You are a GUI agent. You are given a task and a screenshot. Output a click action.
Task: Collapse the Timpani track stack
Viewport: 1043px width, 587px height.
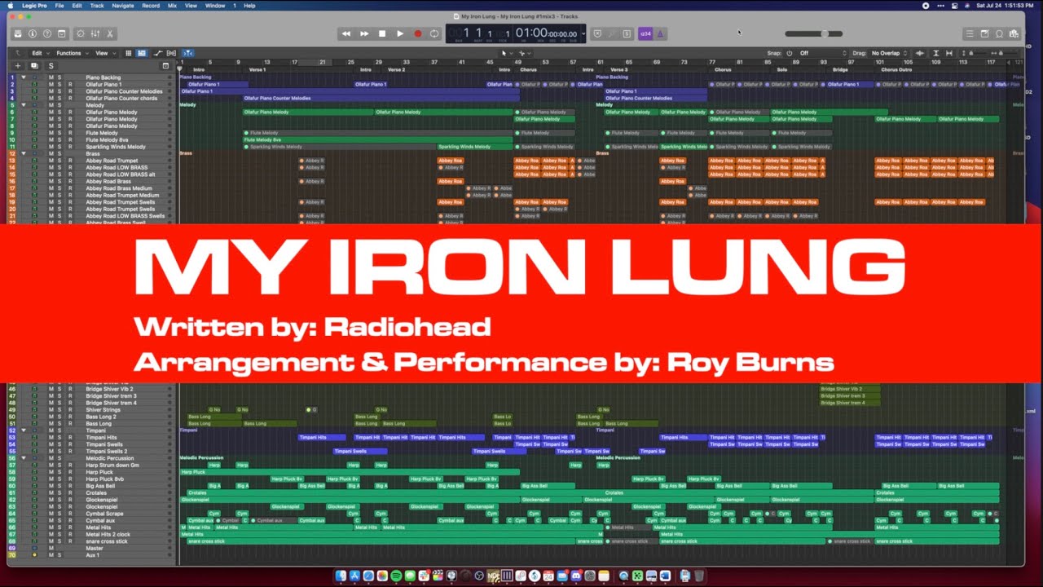click(x=24, y=430)
